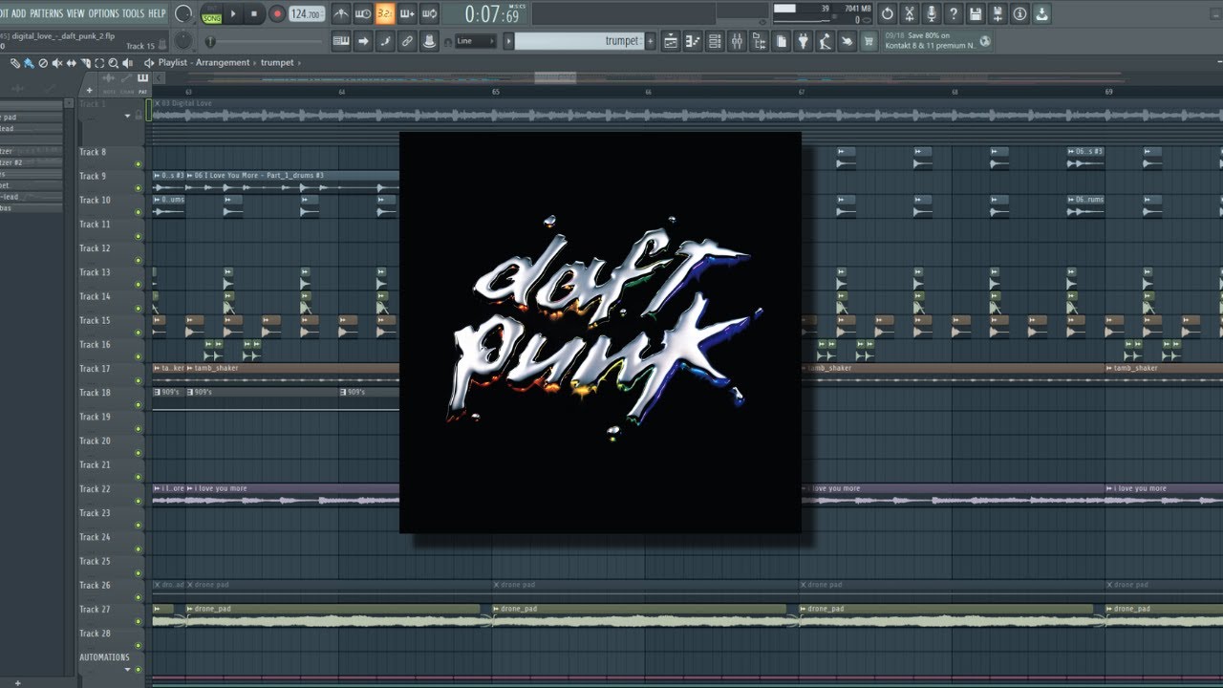
Task: Click the render as audio icon
Action: click(x=998, y=13)
